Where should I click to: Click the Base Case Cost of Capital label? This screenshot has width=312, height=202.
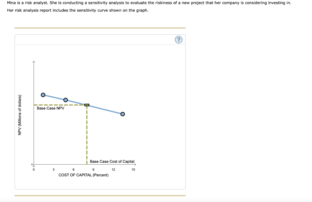(112, 161)
